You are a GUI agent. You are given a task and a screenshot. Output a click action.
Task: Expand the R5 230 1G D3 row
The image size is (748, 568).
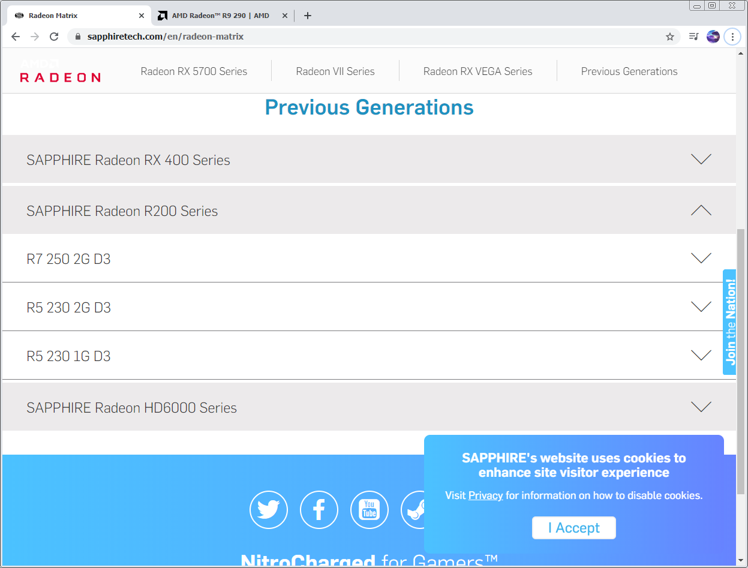pyautogui.click(x=369, y=356)
